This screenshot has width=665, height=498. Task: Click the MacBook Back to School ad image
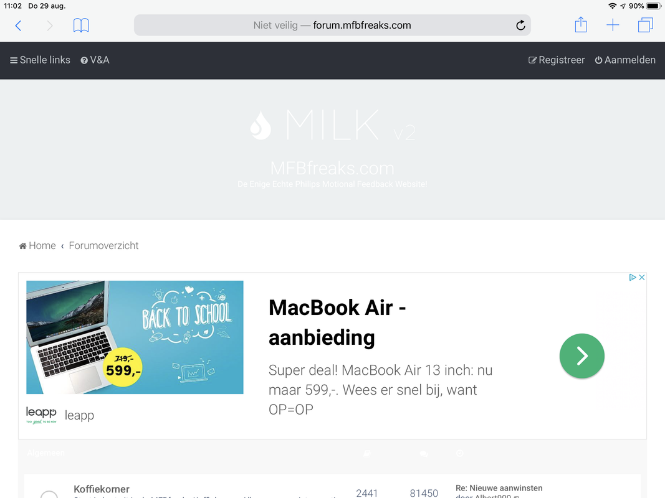[x=135, y=337]
